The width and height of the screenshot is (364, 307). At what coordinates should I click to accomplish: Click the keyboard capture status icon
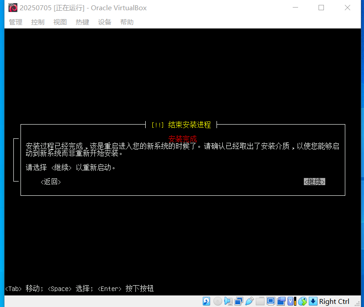[312, 301]
